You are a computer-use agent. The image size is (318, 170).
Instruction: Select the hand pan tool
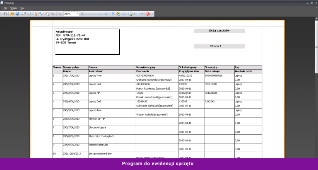coord(48,14)
